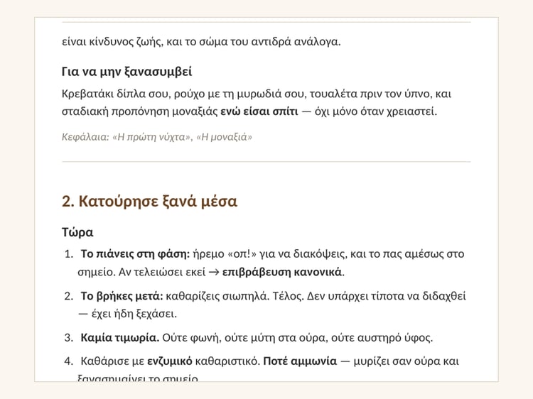Select list item "Το βρήκες μετά:"
The width and height of the screenshot is (533, 399).
pos(122,296)
